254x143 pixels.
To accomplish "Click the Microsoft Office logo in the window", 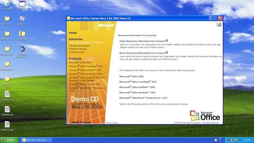I will click(205, 116).
